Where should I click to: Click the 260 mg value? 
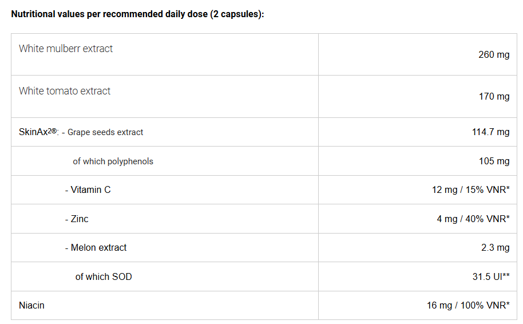[494, 54]
